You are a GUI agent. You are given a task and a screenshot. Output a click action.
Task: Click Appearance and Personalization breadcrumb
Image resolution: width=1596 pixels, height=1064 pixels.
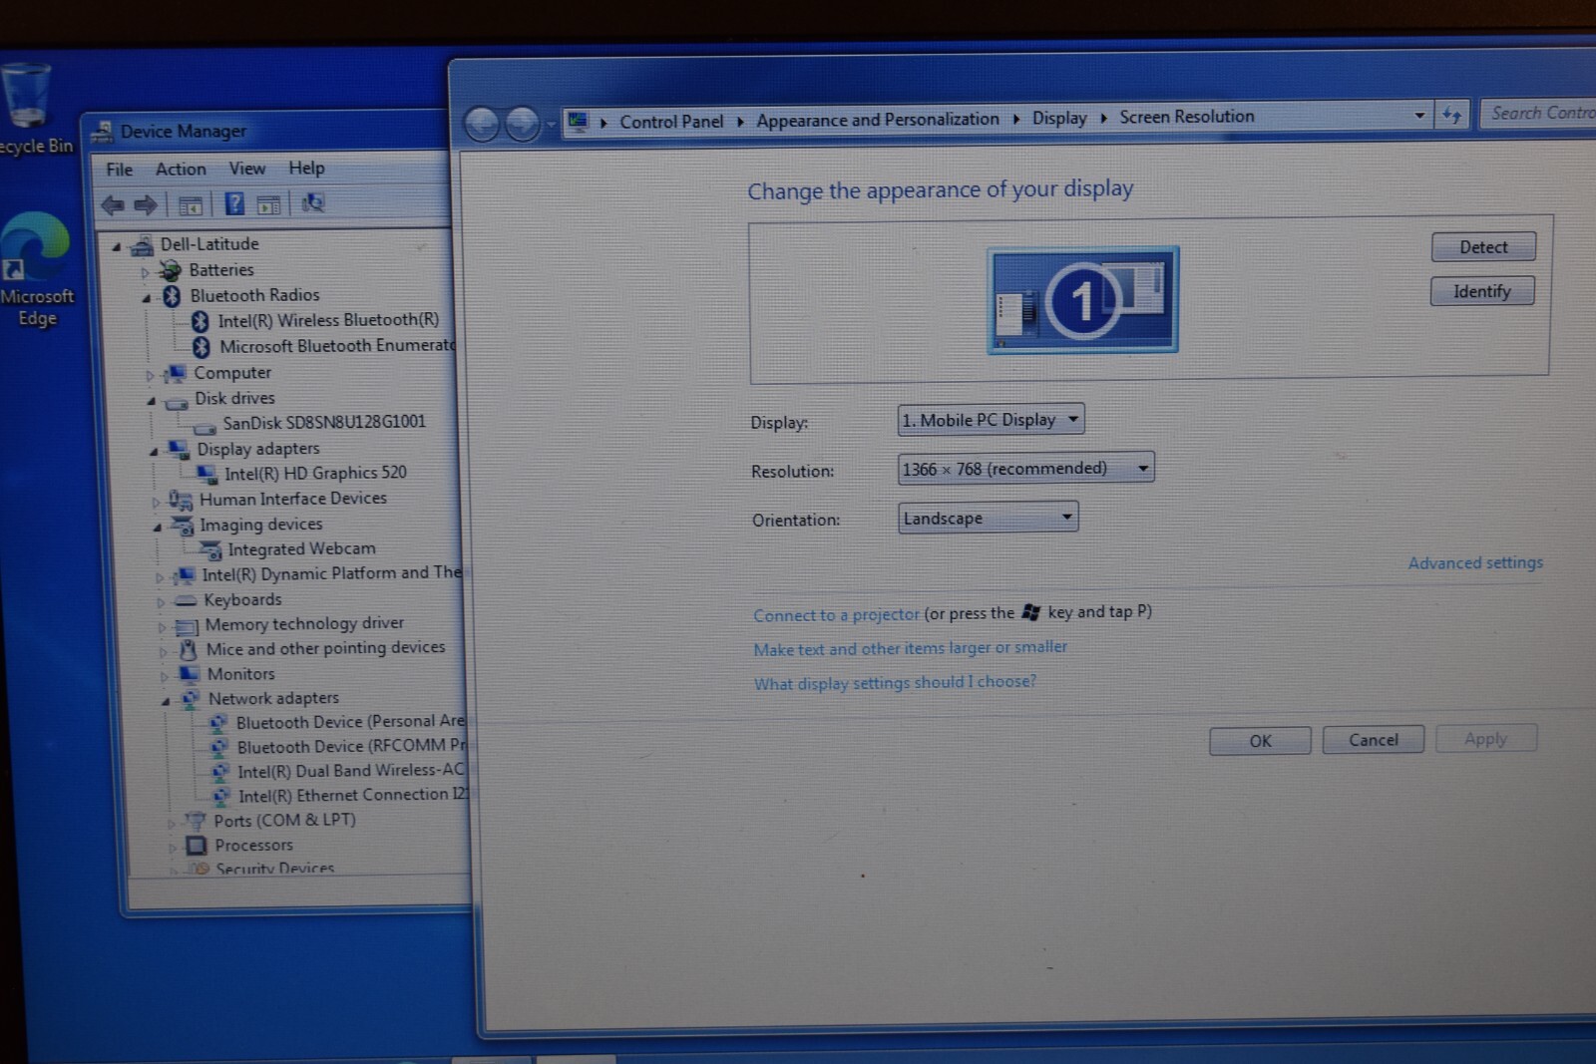click(x=878, y=120)
